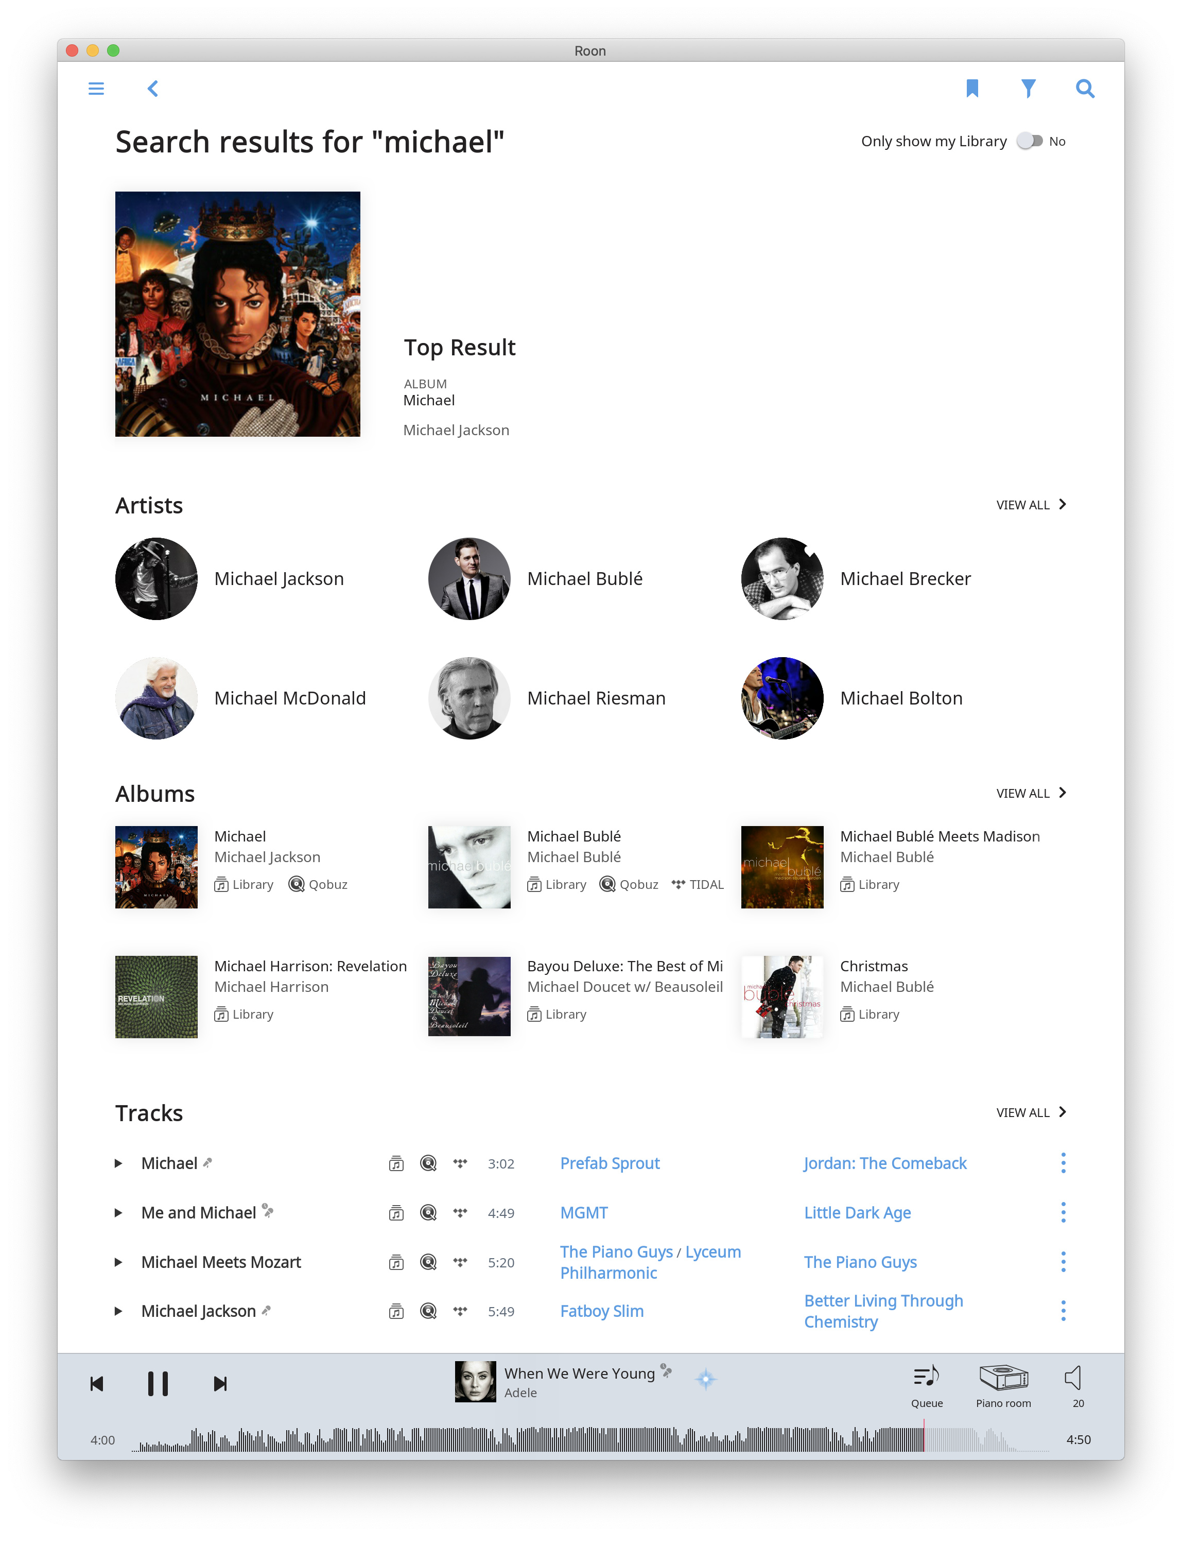Open Michael Jackson under Top Result

pos(456,430)
